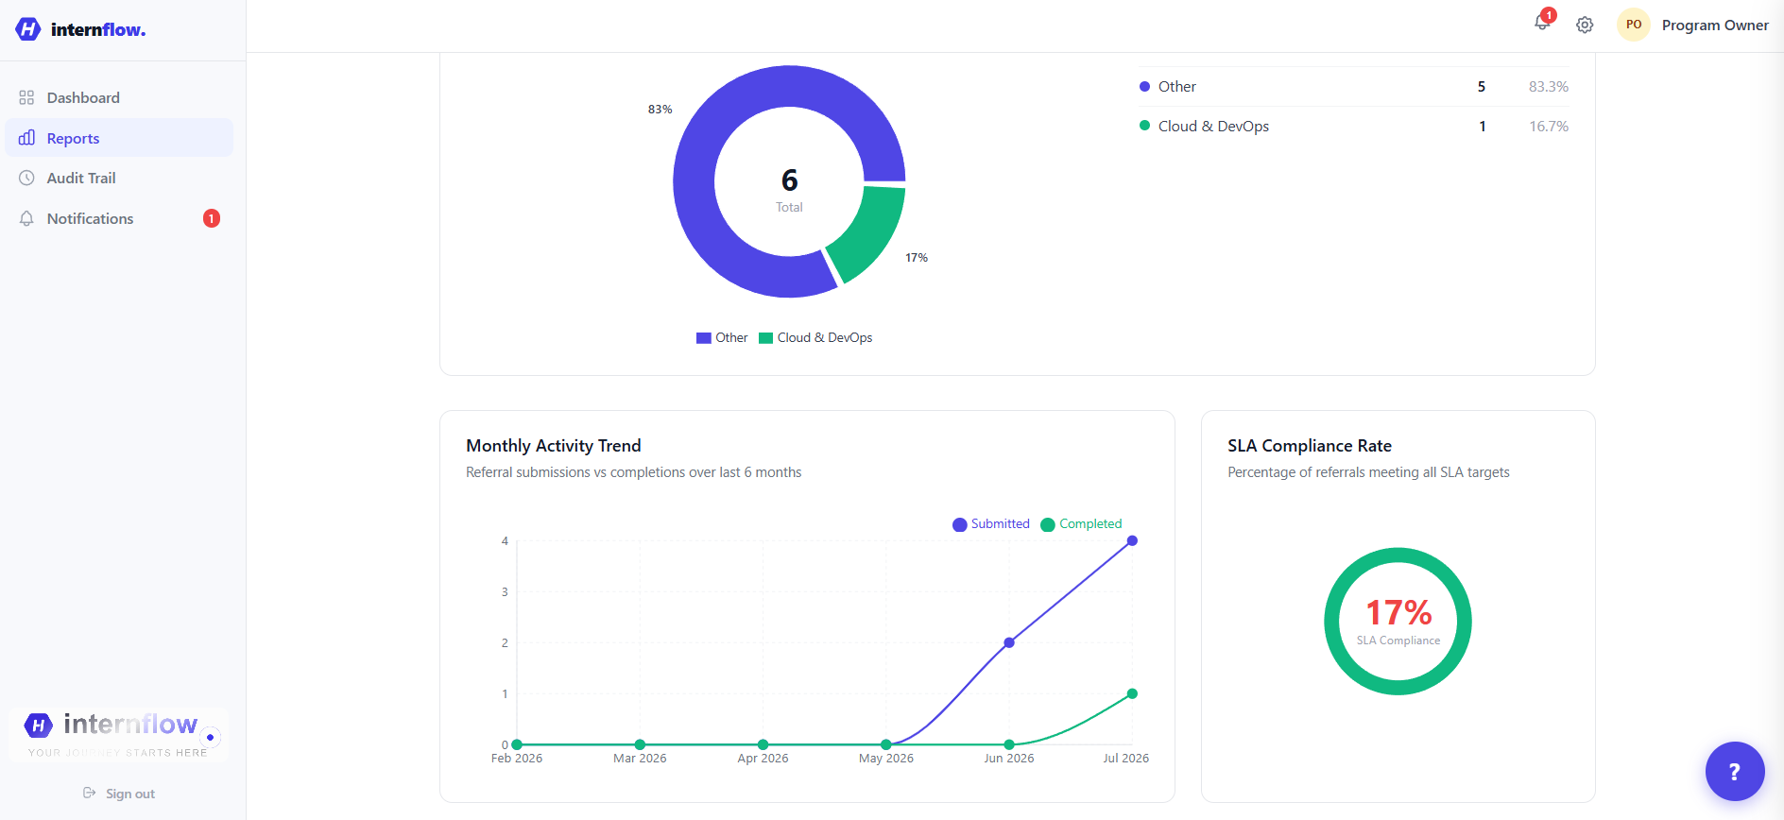1784x820 pixels.
Task: Click the Monthly Activity Trend heading
Action: coord(554,446)
